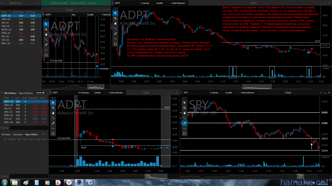
Task: Switch to Open Positions tab
Action: click(x=26, y=93)
